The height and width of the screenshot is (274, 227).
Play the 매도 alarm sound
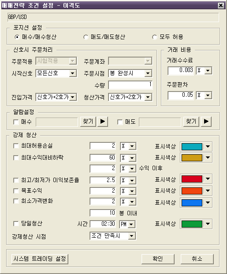[x=206, y=121]
